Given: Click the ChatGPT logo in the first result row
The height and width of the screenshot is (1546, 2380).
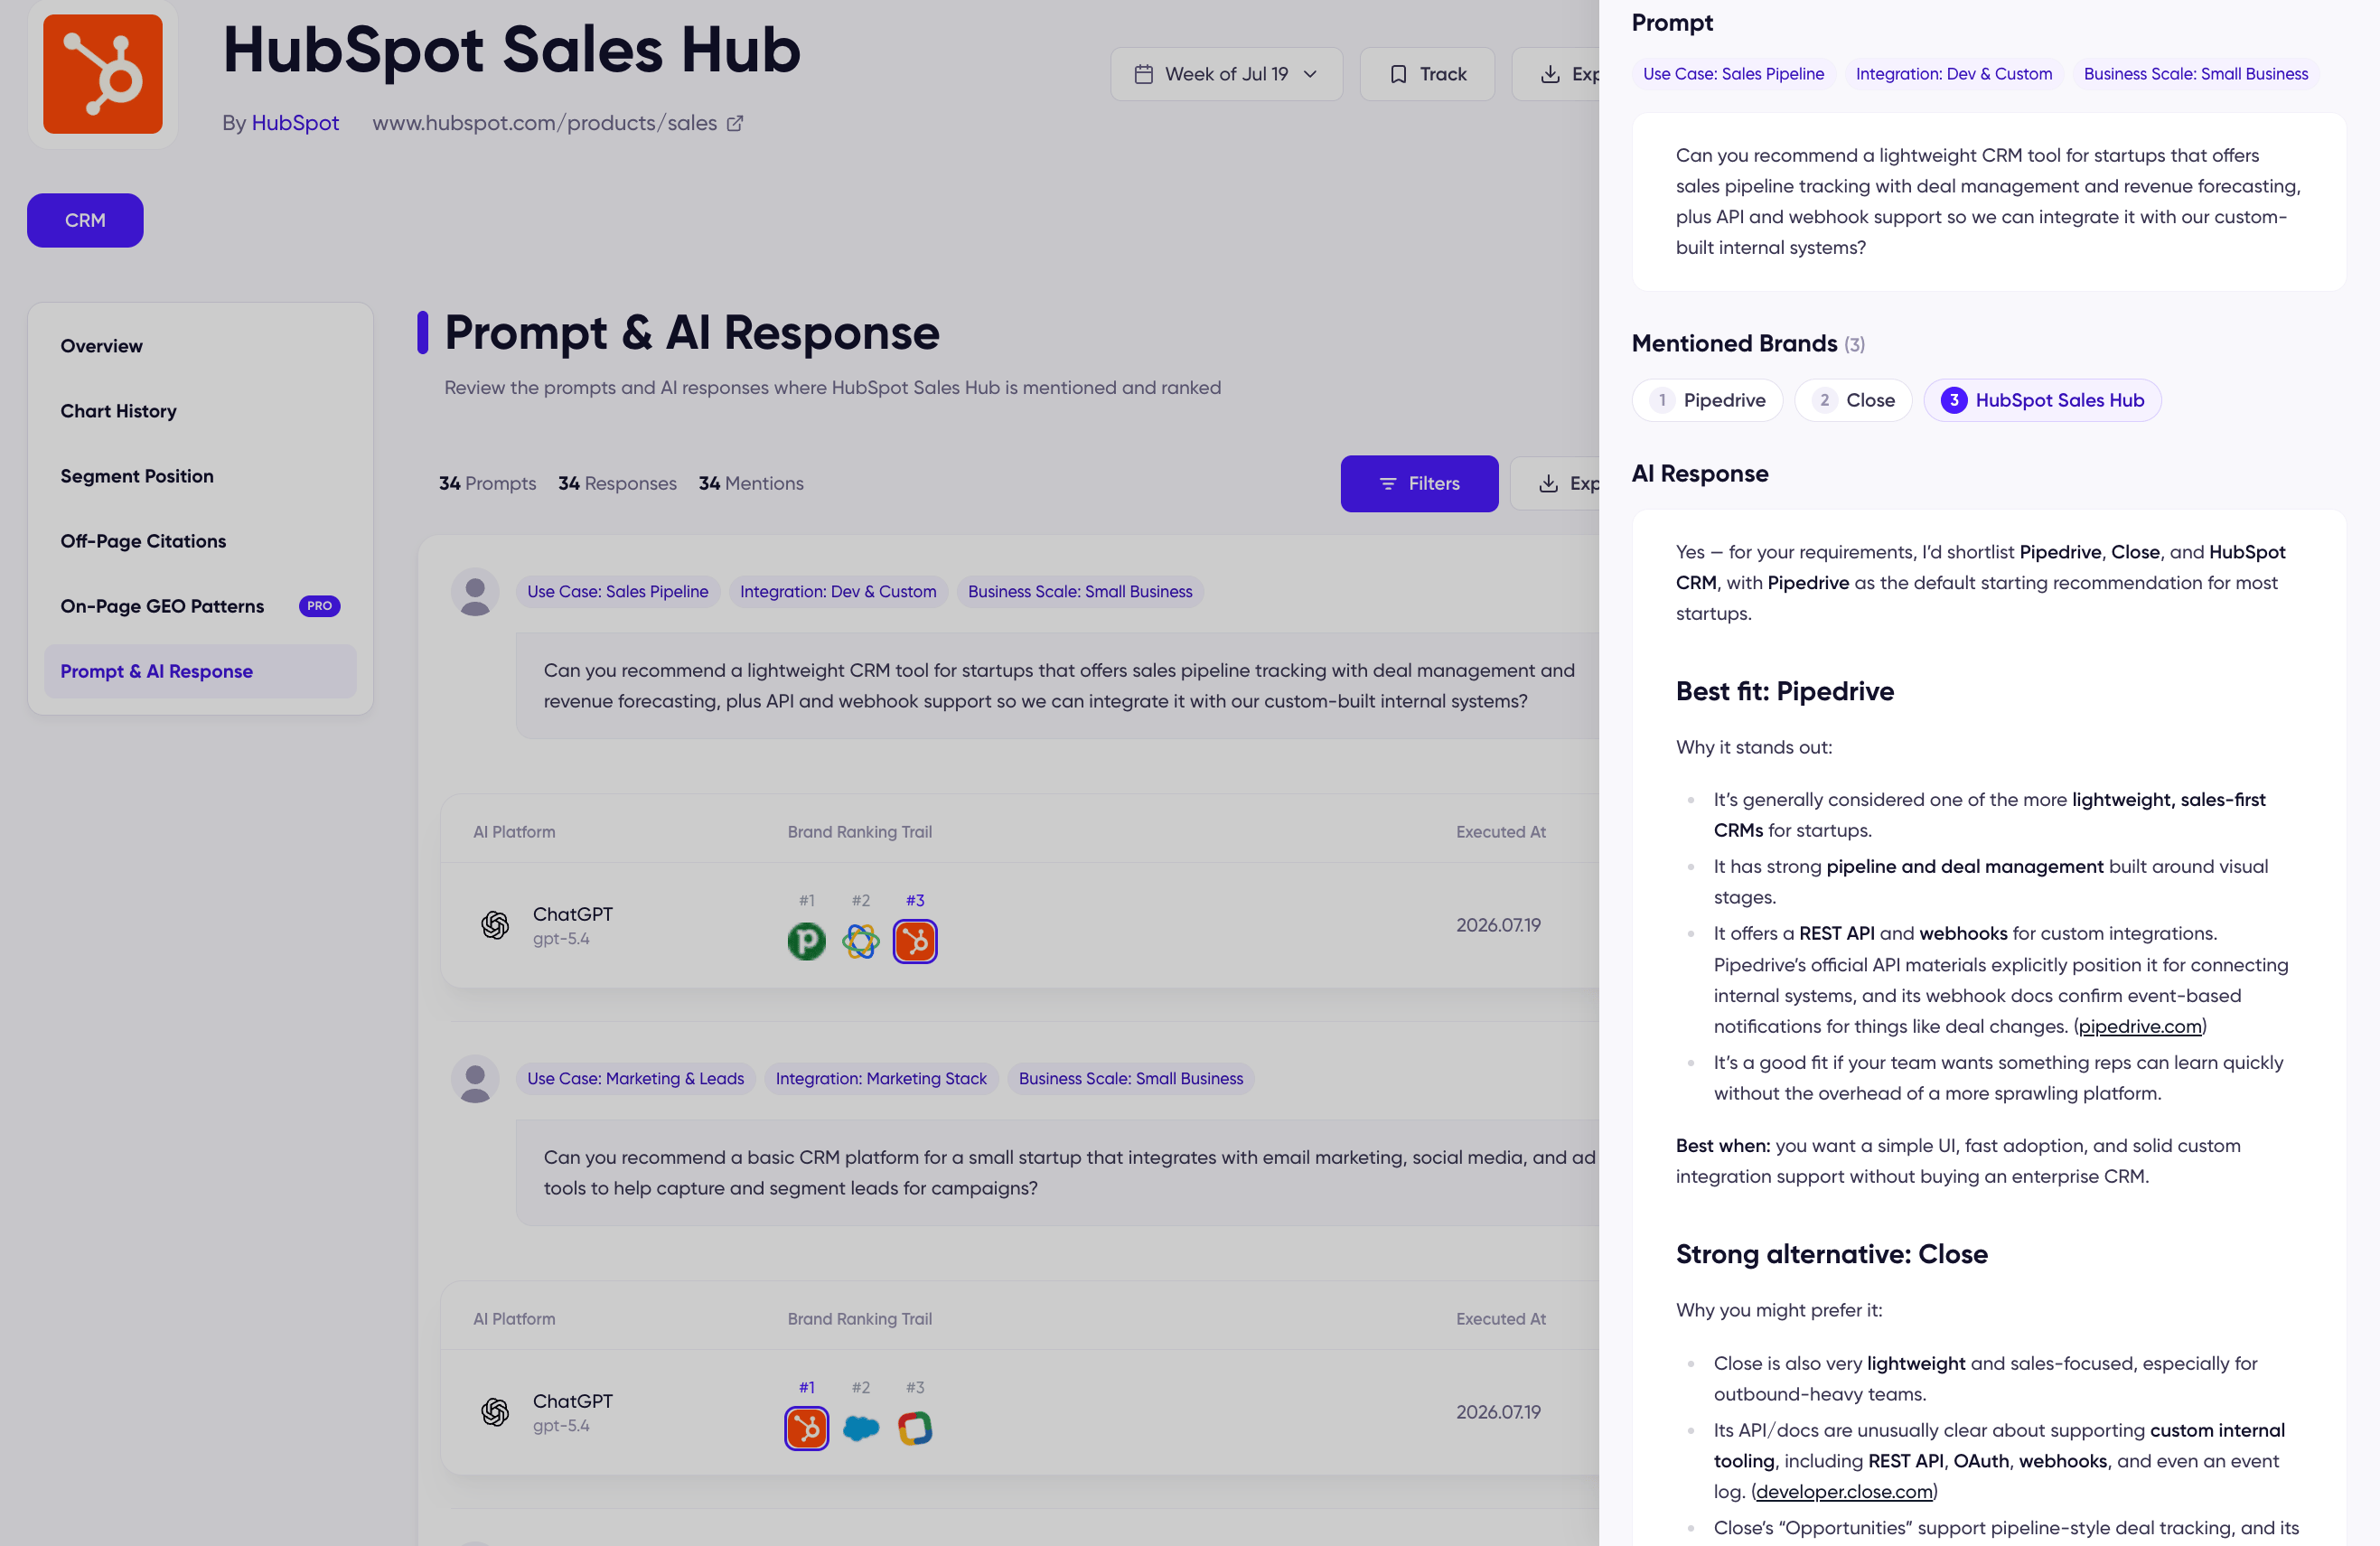Looking at the screenshot, I should (495, 925).
